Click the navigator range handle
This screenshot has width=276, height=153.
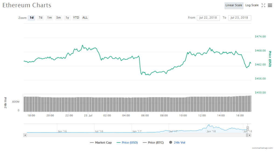click(248, 128)
